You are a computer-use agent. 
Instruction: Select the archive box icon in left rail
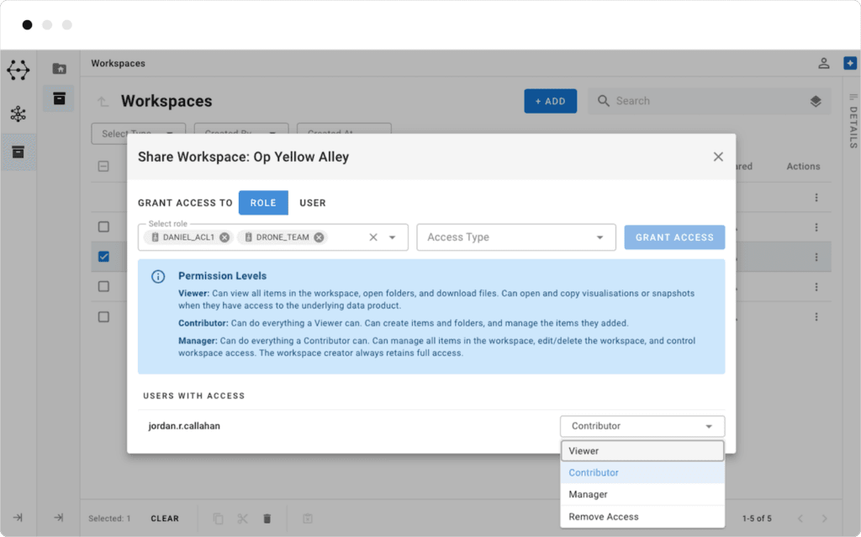18,152
